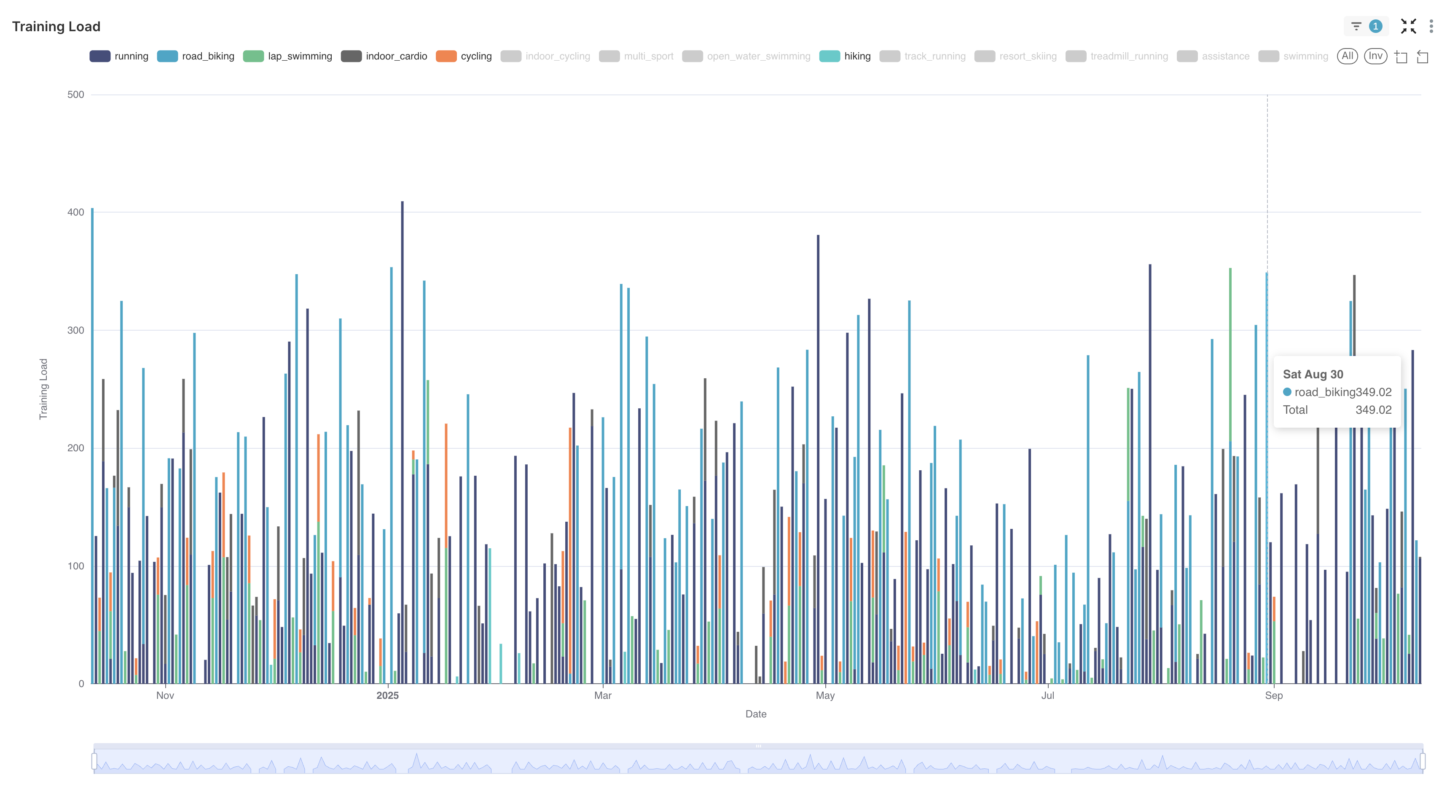
Task: Click Inv to invert series selection
Action: pyautogui.click(x=1375, y=56)
